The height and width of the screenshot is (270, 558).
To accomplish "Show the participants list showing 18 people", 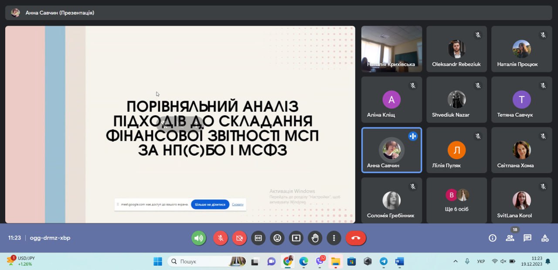I will 510,238.
